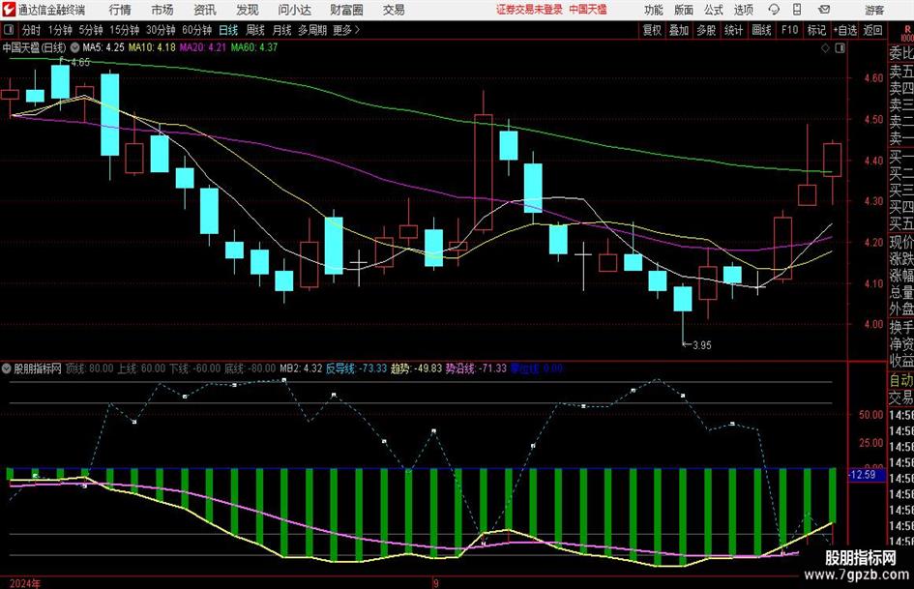Open the 发现 menu

click(248, 10)
